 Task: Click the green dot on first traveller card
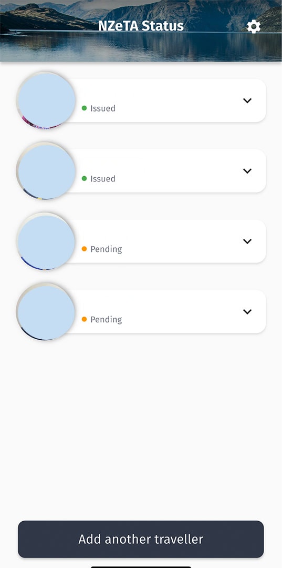tap(84, 108)
